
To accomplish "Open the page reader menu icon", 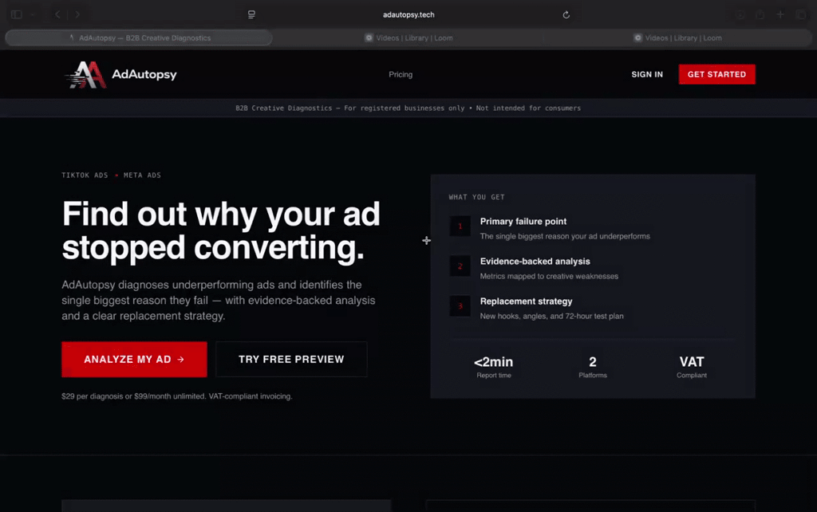I will pos(251,14).
